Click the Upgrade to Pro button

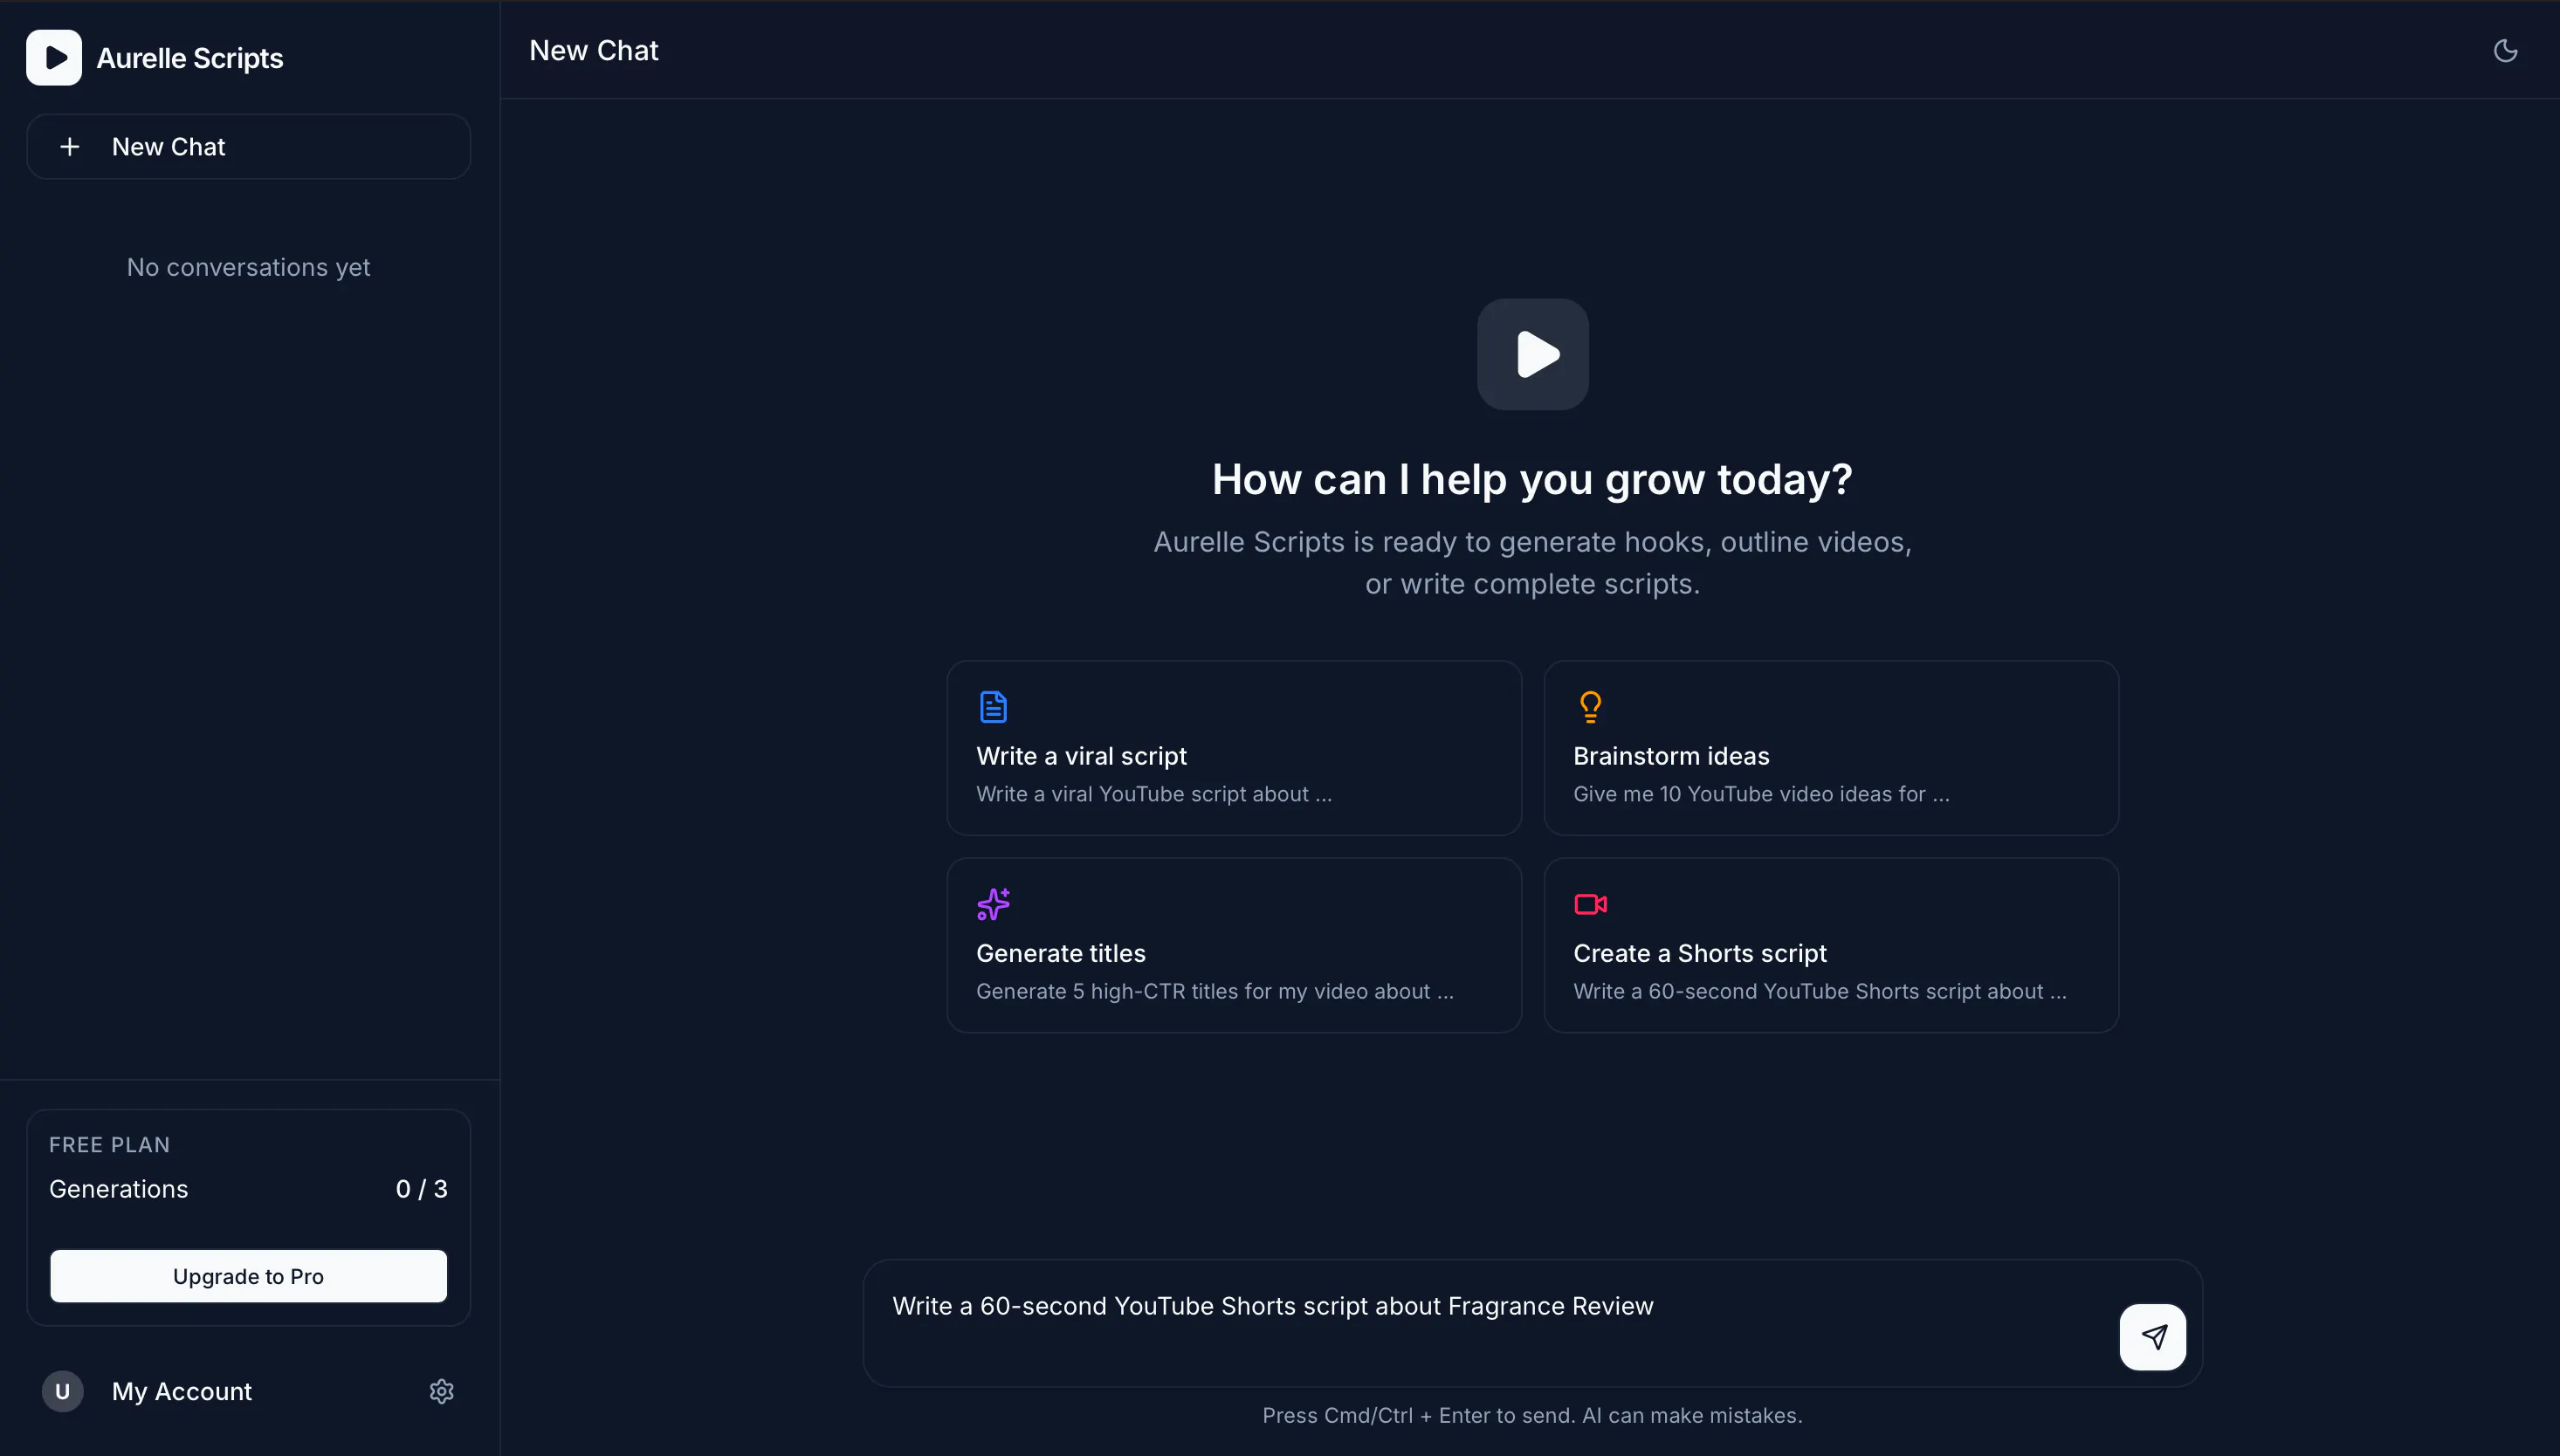tap(248, 1276)
